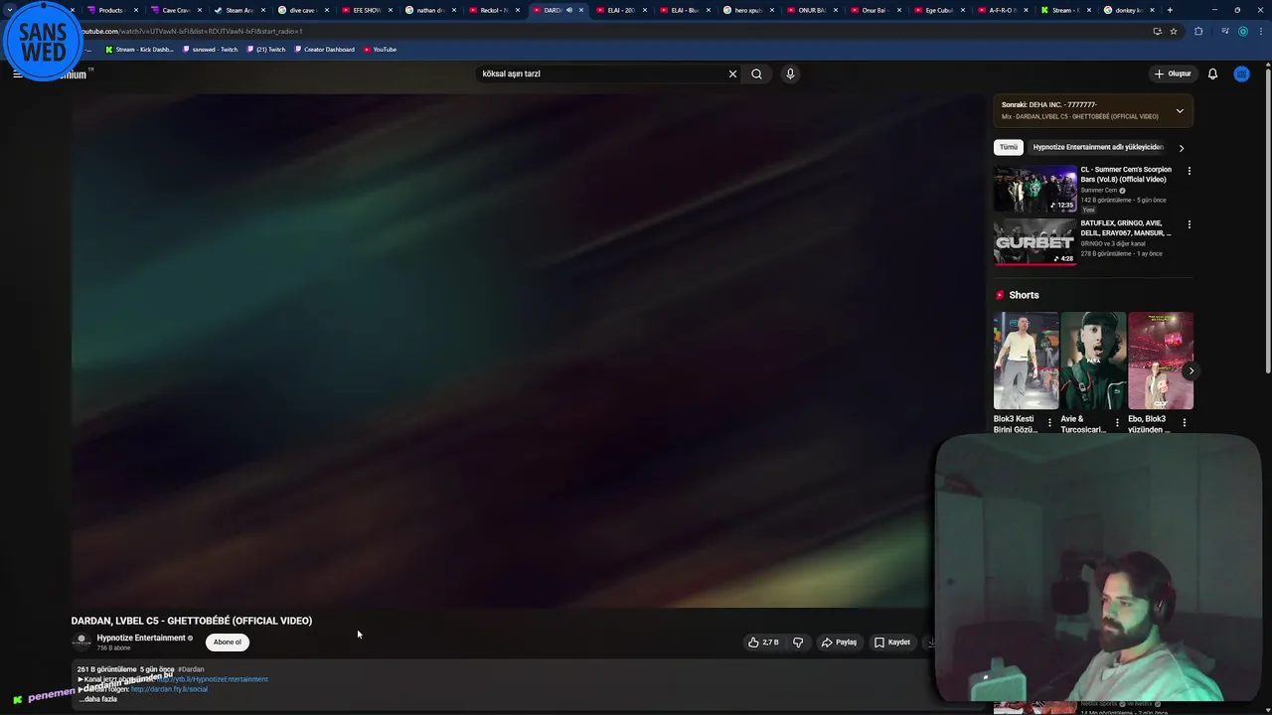Image resolution: width=1272 pixels, height=715 pixels.
Task: Clear the search box text
Action: coord(732,73)
